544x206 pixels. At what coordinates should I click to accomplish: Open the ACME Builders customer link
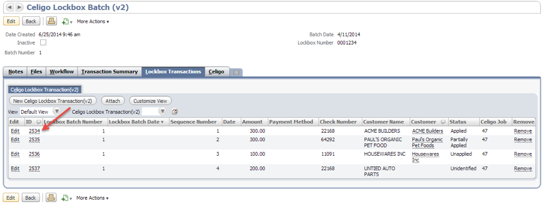427,131
